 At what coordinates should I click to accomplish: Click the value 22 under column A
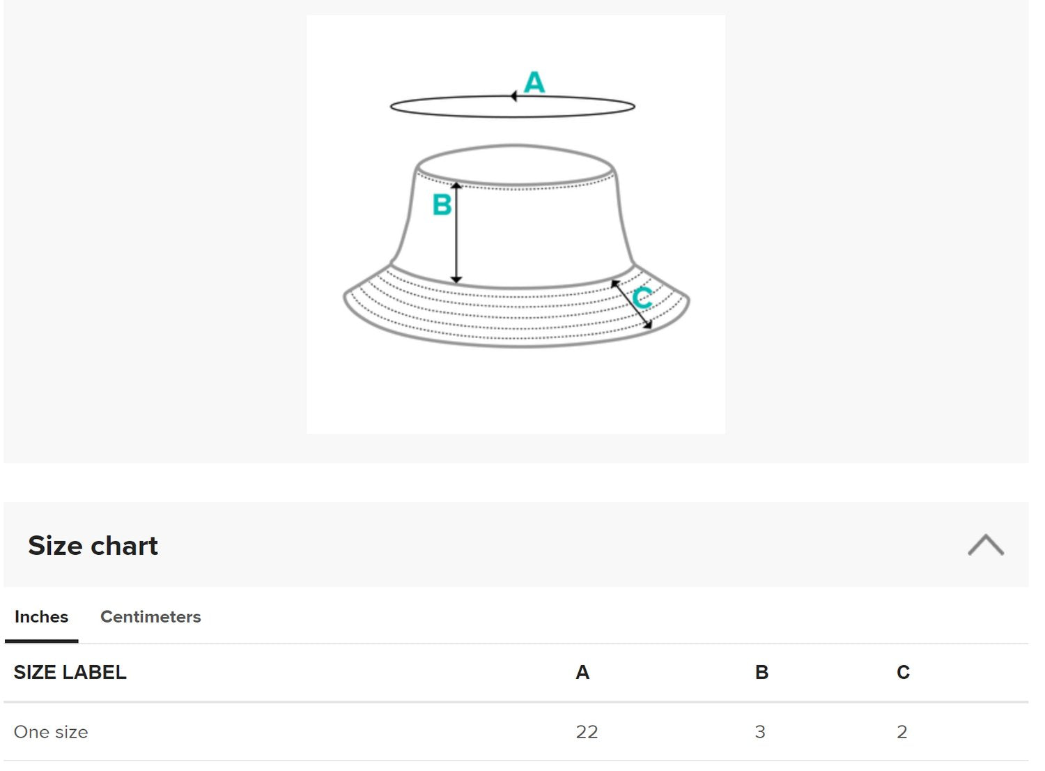587,732
